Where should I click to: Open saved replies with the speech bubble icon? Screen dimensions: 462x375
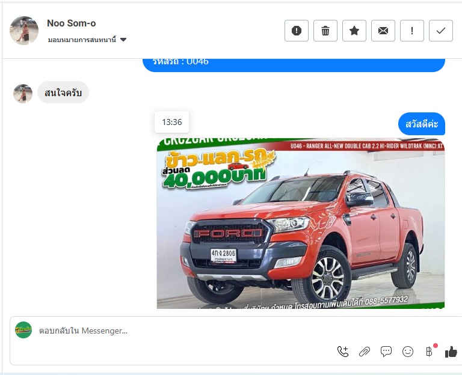click(386, 352)
